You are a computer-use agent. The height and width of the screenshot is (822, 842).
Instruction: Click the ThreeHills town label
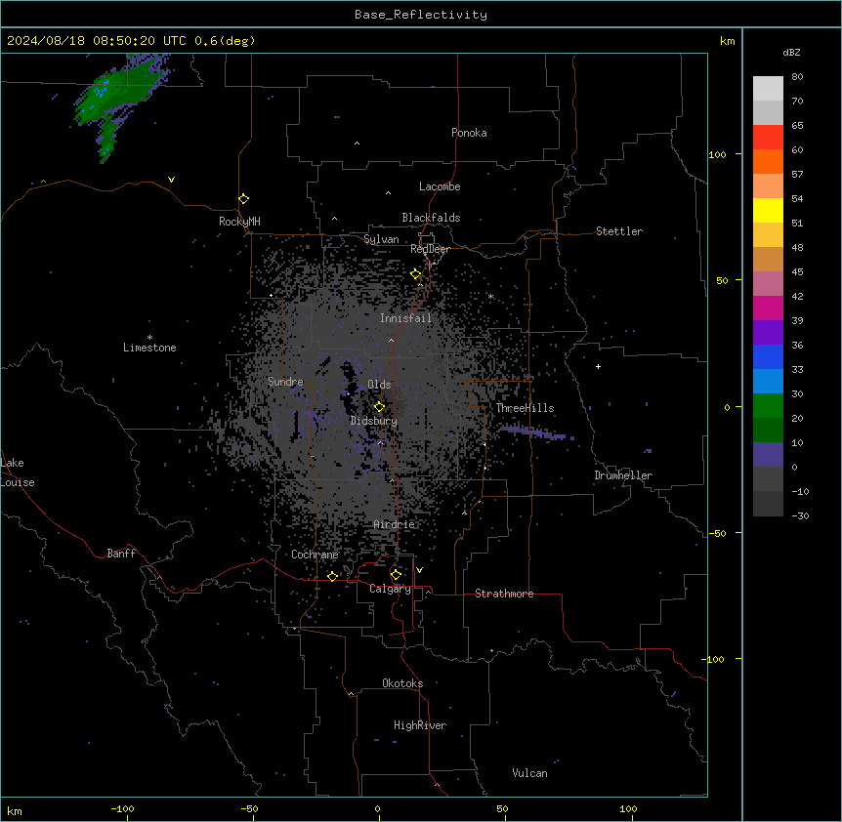click(525, 408)
